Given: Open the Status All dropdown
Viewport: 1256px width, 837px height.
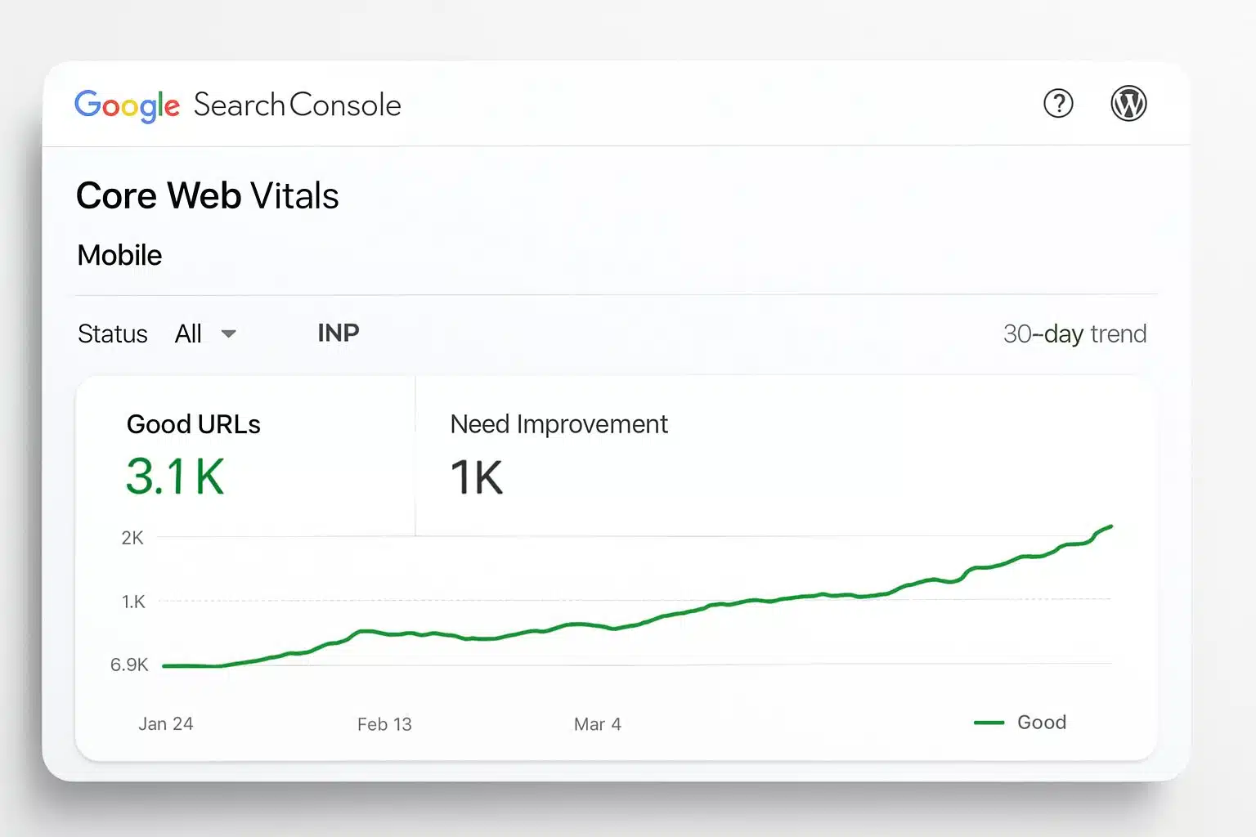Looking at the screenshot, I should point(190,333).
